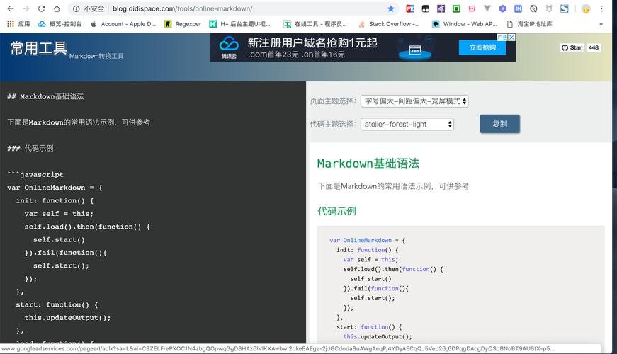Open the H+ 后台主题UI框 bookmark

pyautogui.click(x=239, y=24)
